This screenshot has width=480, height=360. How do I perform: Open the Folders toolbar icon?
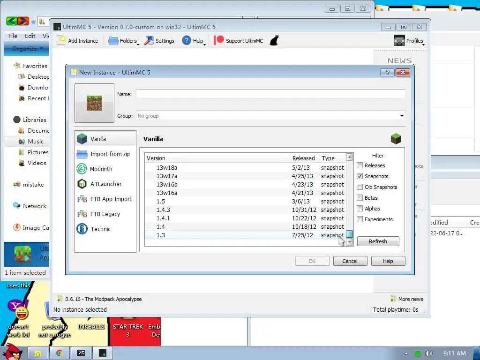click(113, 40)
